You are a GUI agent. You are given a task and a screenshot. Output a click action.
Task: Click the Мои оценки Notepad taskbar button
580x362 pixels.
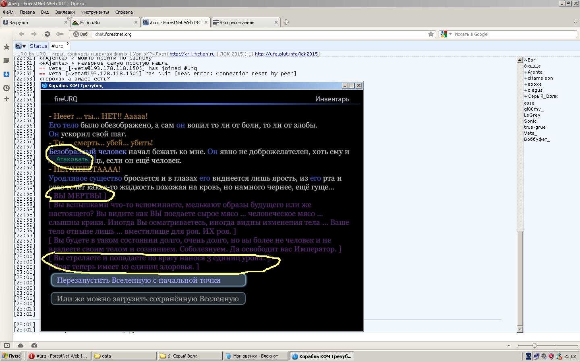[255, 356]
